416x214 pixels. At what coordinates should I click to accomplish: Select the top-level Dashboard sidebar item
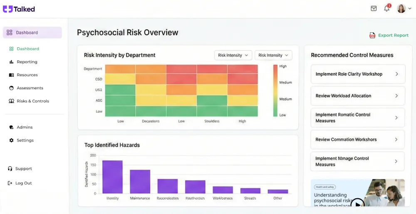tap(32, 33)
